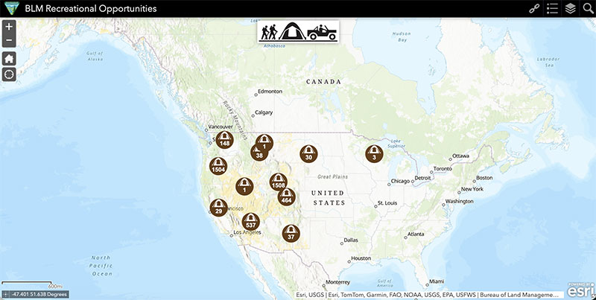This screenshot has height=300, width=596.
Task: Click the Atlanta city label
Action: 416,234
